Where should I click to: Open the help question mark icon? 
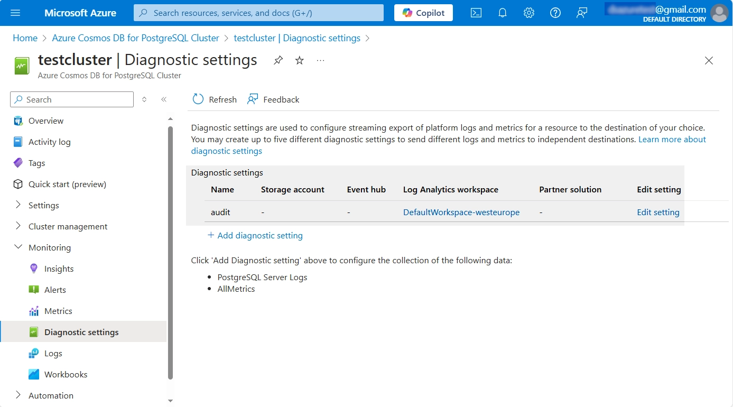[x=555, y=13]
